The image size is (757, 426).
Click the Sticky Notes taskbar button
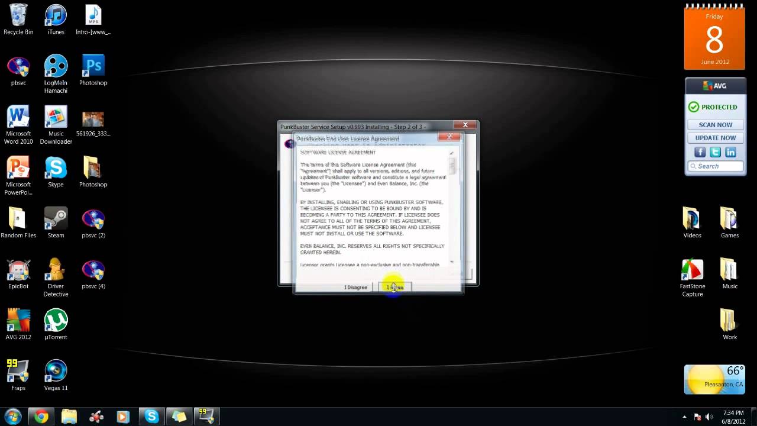point(179,417)
